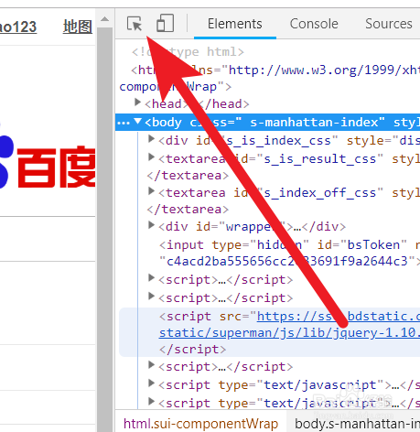This screenshot has height=432, width=420.
Task: Toggle the device toolbar icon
Action: [x=165, y=24]
